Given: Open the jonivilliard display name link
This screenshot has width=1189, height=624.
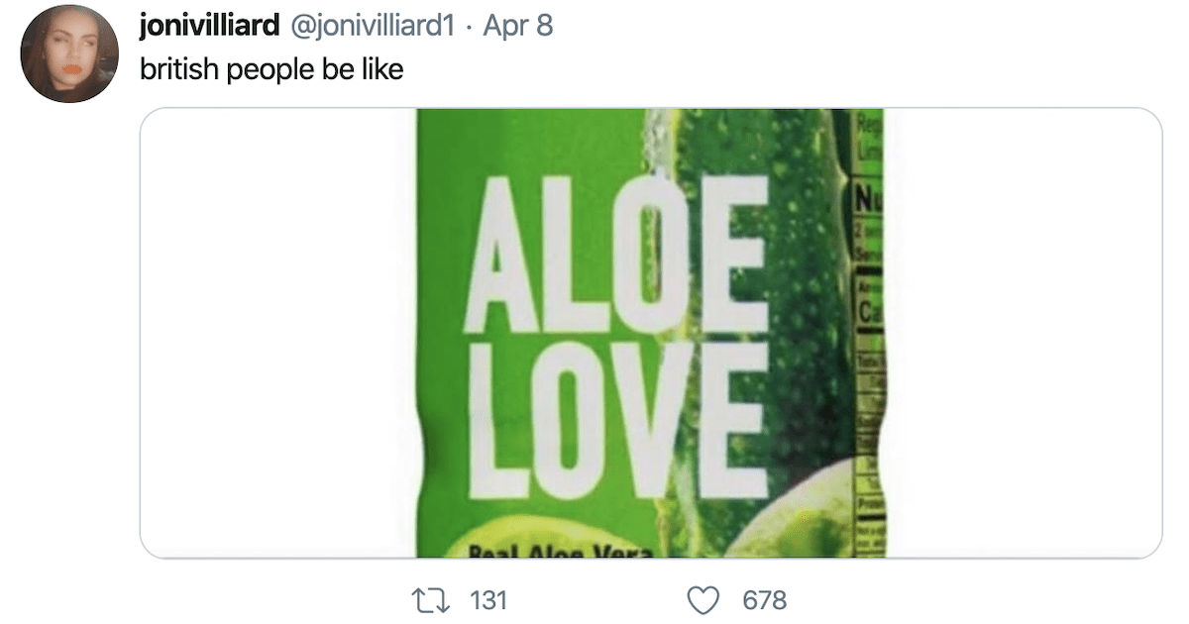Looking at the screenshot, I should click(x=210, y=27).
